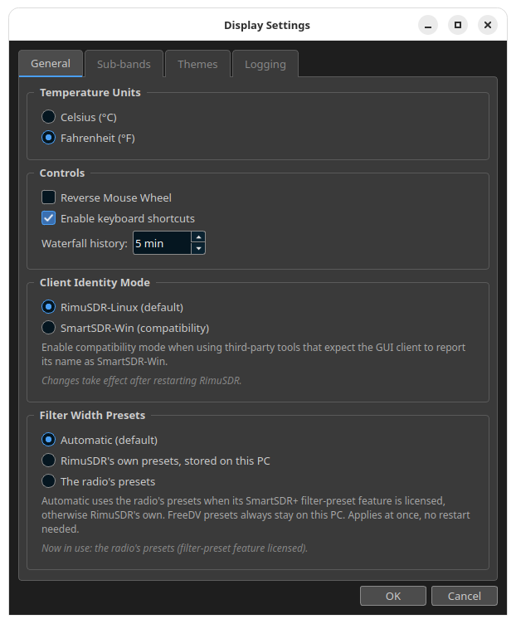Click the Cancel button

(465, 596)
